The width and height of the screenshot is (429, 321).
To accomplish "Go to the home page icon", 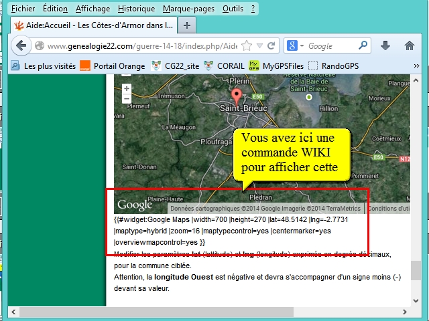I will click(410, 45).
